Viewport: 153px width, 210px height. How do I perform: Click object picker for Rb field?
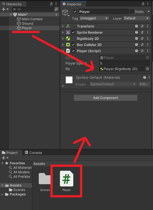(x=147, y=69)
